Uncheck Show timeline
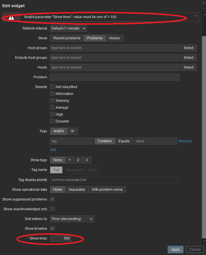 [x=52, y=228]
